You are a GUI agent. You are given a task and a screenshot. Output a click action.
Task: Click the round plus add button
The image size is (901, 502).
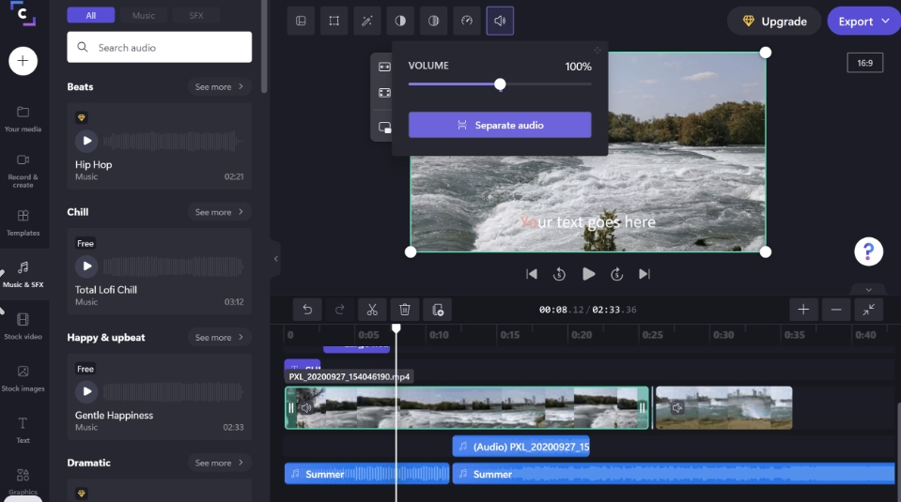click(23, 61)
